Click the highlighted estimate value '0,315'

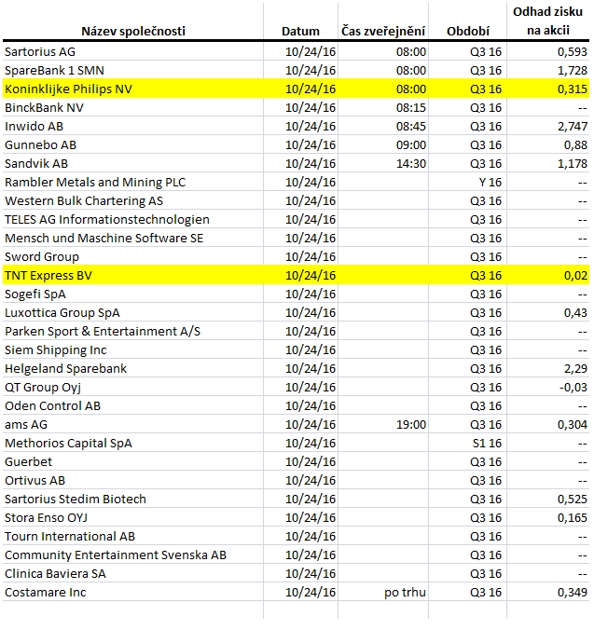pos(573,89)
